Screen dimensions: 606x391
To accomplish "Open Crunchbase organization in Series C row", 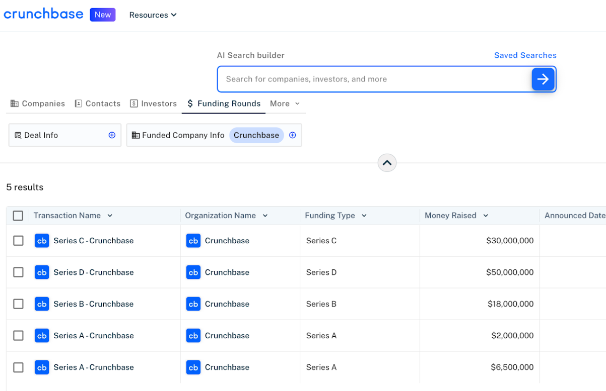I will click(x=227, y=241).
